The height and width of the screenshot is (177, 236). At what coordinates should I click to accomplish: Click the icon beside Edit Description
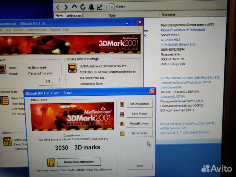(122, 105)
